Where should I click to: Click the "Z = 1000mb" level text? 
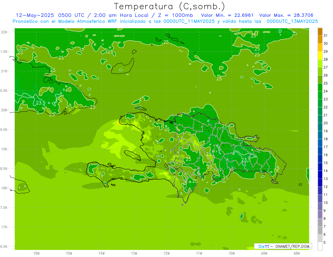click(175, 15)
